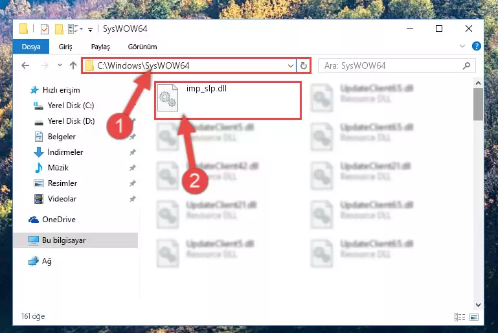Click the 161 öğe status text
The width and height of the screenshot is (498, 333).
click(x=33, y=316)
